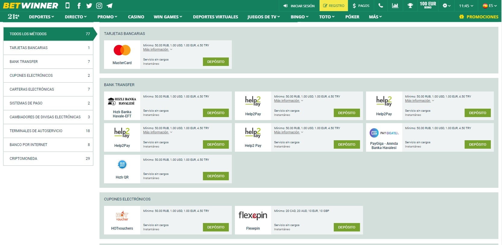Screen dimensions: 502x245
Task: Click the REGISTRO button
Action: coord(333,6)
